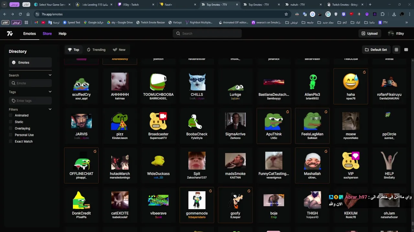Open the Help nav item

(62, 34)
